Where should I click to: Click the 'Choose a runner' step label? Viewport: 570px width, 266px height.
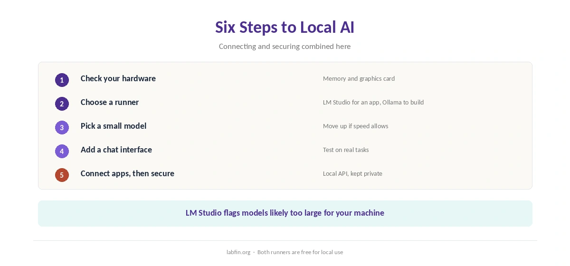(110, 102)
